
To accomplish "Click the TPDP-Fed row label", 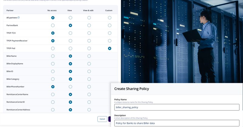I will point(11,48).
